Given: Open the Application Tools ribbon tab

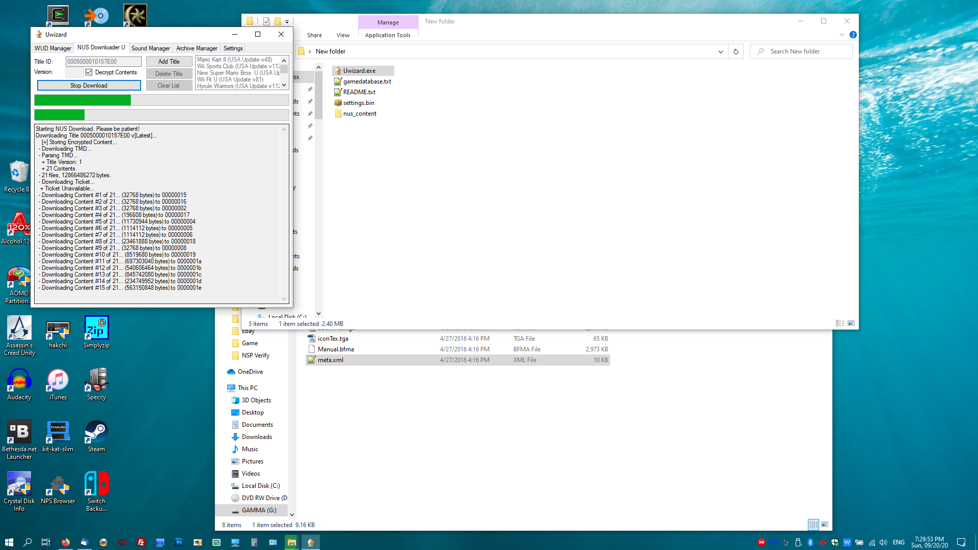Looking at the screenshot, I should [388, 35].
